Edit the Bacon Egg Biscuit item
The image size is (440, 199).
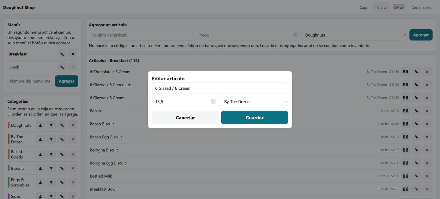click(x=416, y=137)
